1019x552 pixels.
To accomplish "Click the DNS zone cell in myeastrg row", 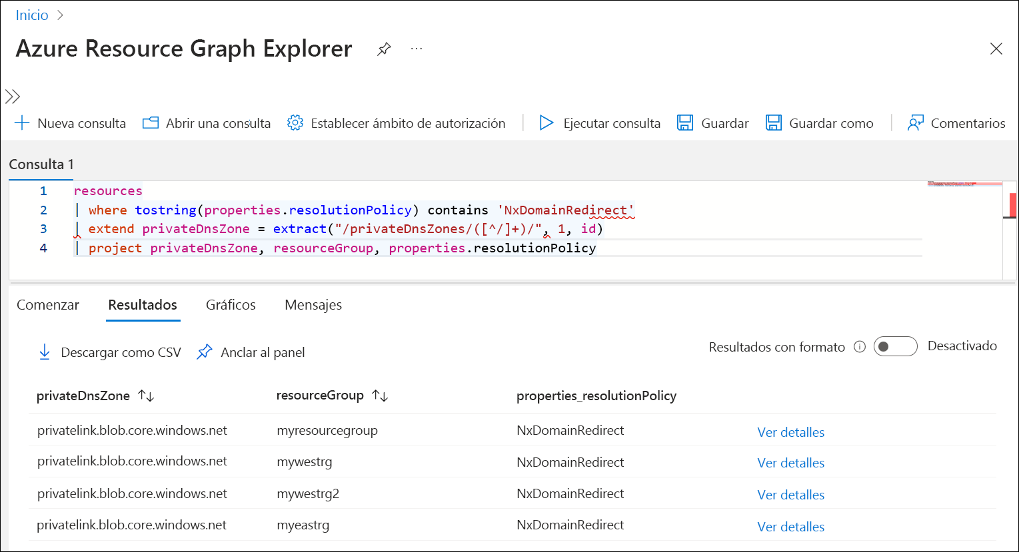I will click(x=132, y=525).
